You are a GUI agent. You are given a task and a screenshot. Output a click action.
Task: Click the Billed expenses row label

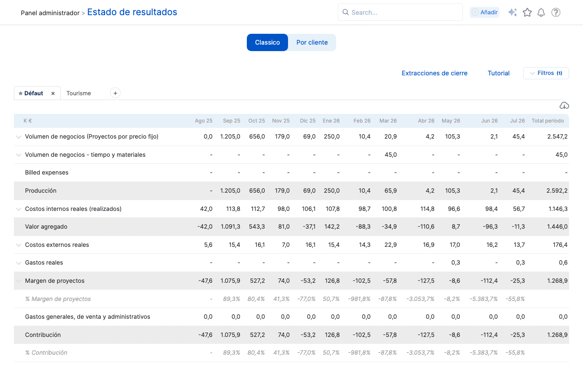pos(47,172)
